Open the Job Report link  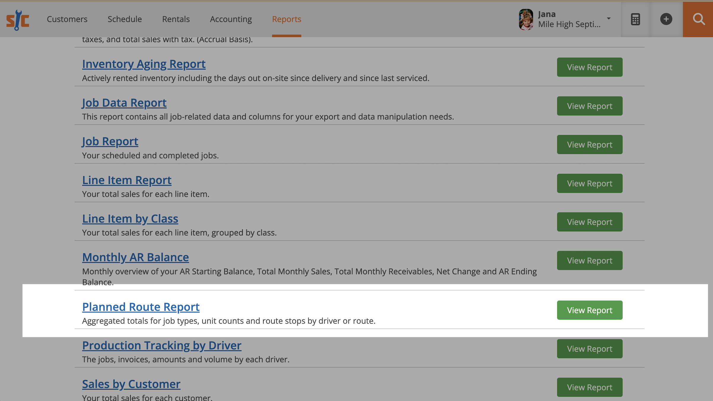[110, 142]
